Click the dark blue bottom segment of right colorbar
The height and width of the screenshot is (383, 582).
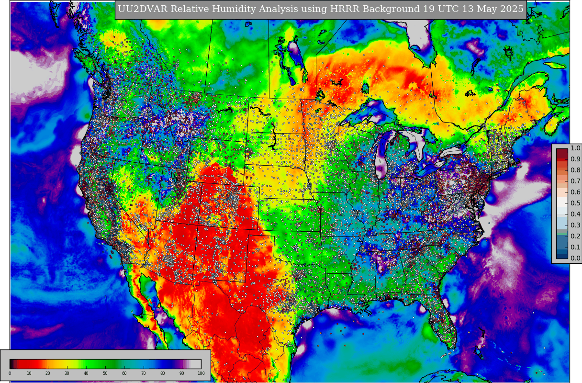562,256
